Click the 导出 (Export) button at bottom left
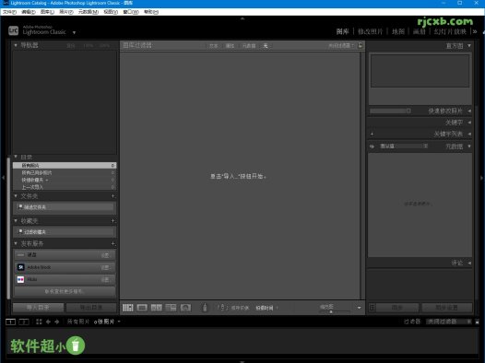Viewport: 485px width, 363px height. point(91,308)
